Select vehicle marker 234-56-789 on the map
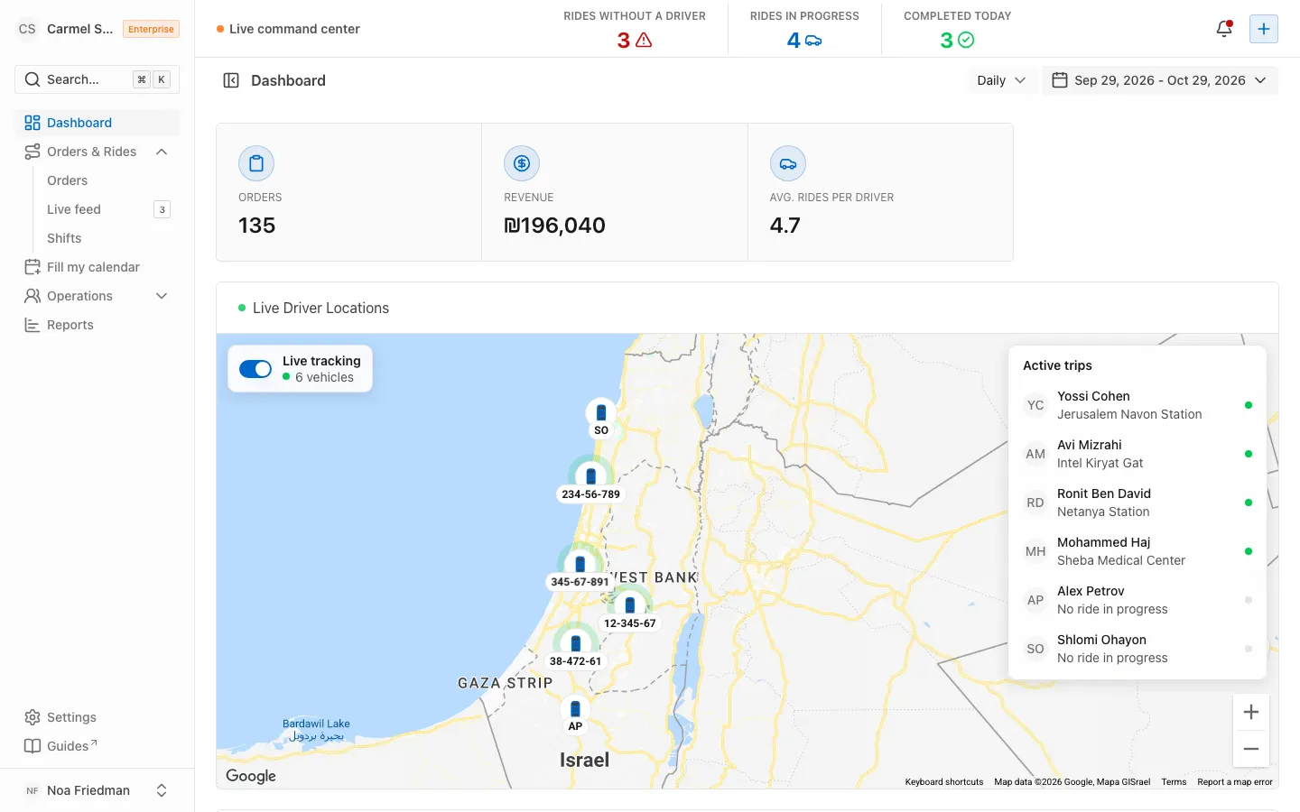This screenshot has height=812, width=1300. [x=591, y=479]
